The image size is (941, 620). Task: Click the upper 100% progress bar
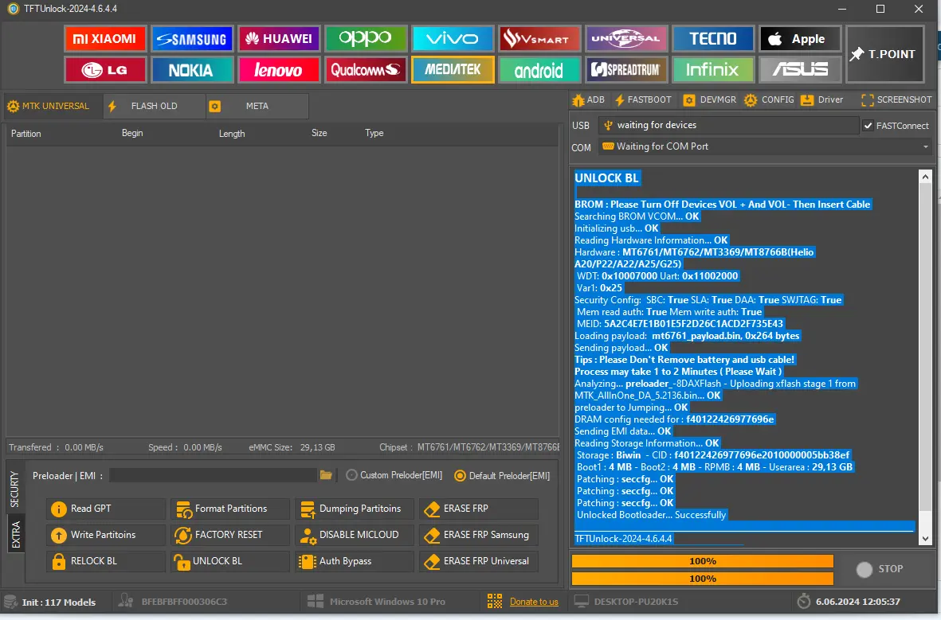pos(702,561)
